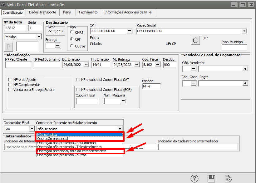
Task: Choose Operação não presencial, Teleatendimento
Action: pyautogui.click(x=69, y=147)
